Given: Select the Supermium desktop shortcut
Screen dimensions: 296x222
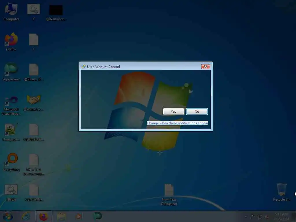Looking at the screenshot, I should point(11,72).
